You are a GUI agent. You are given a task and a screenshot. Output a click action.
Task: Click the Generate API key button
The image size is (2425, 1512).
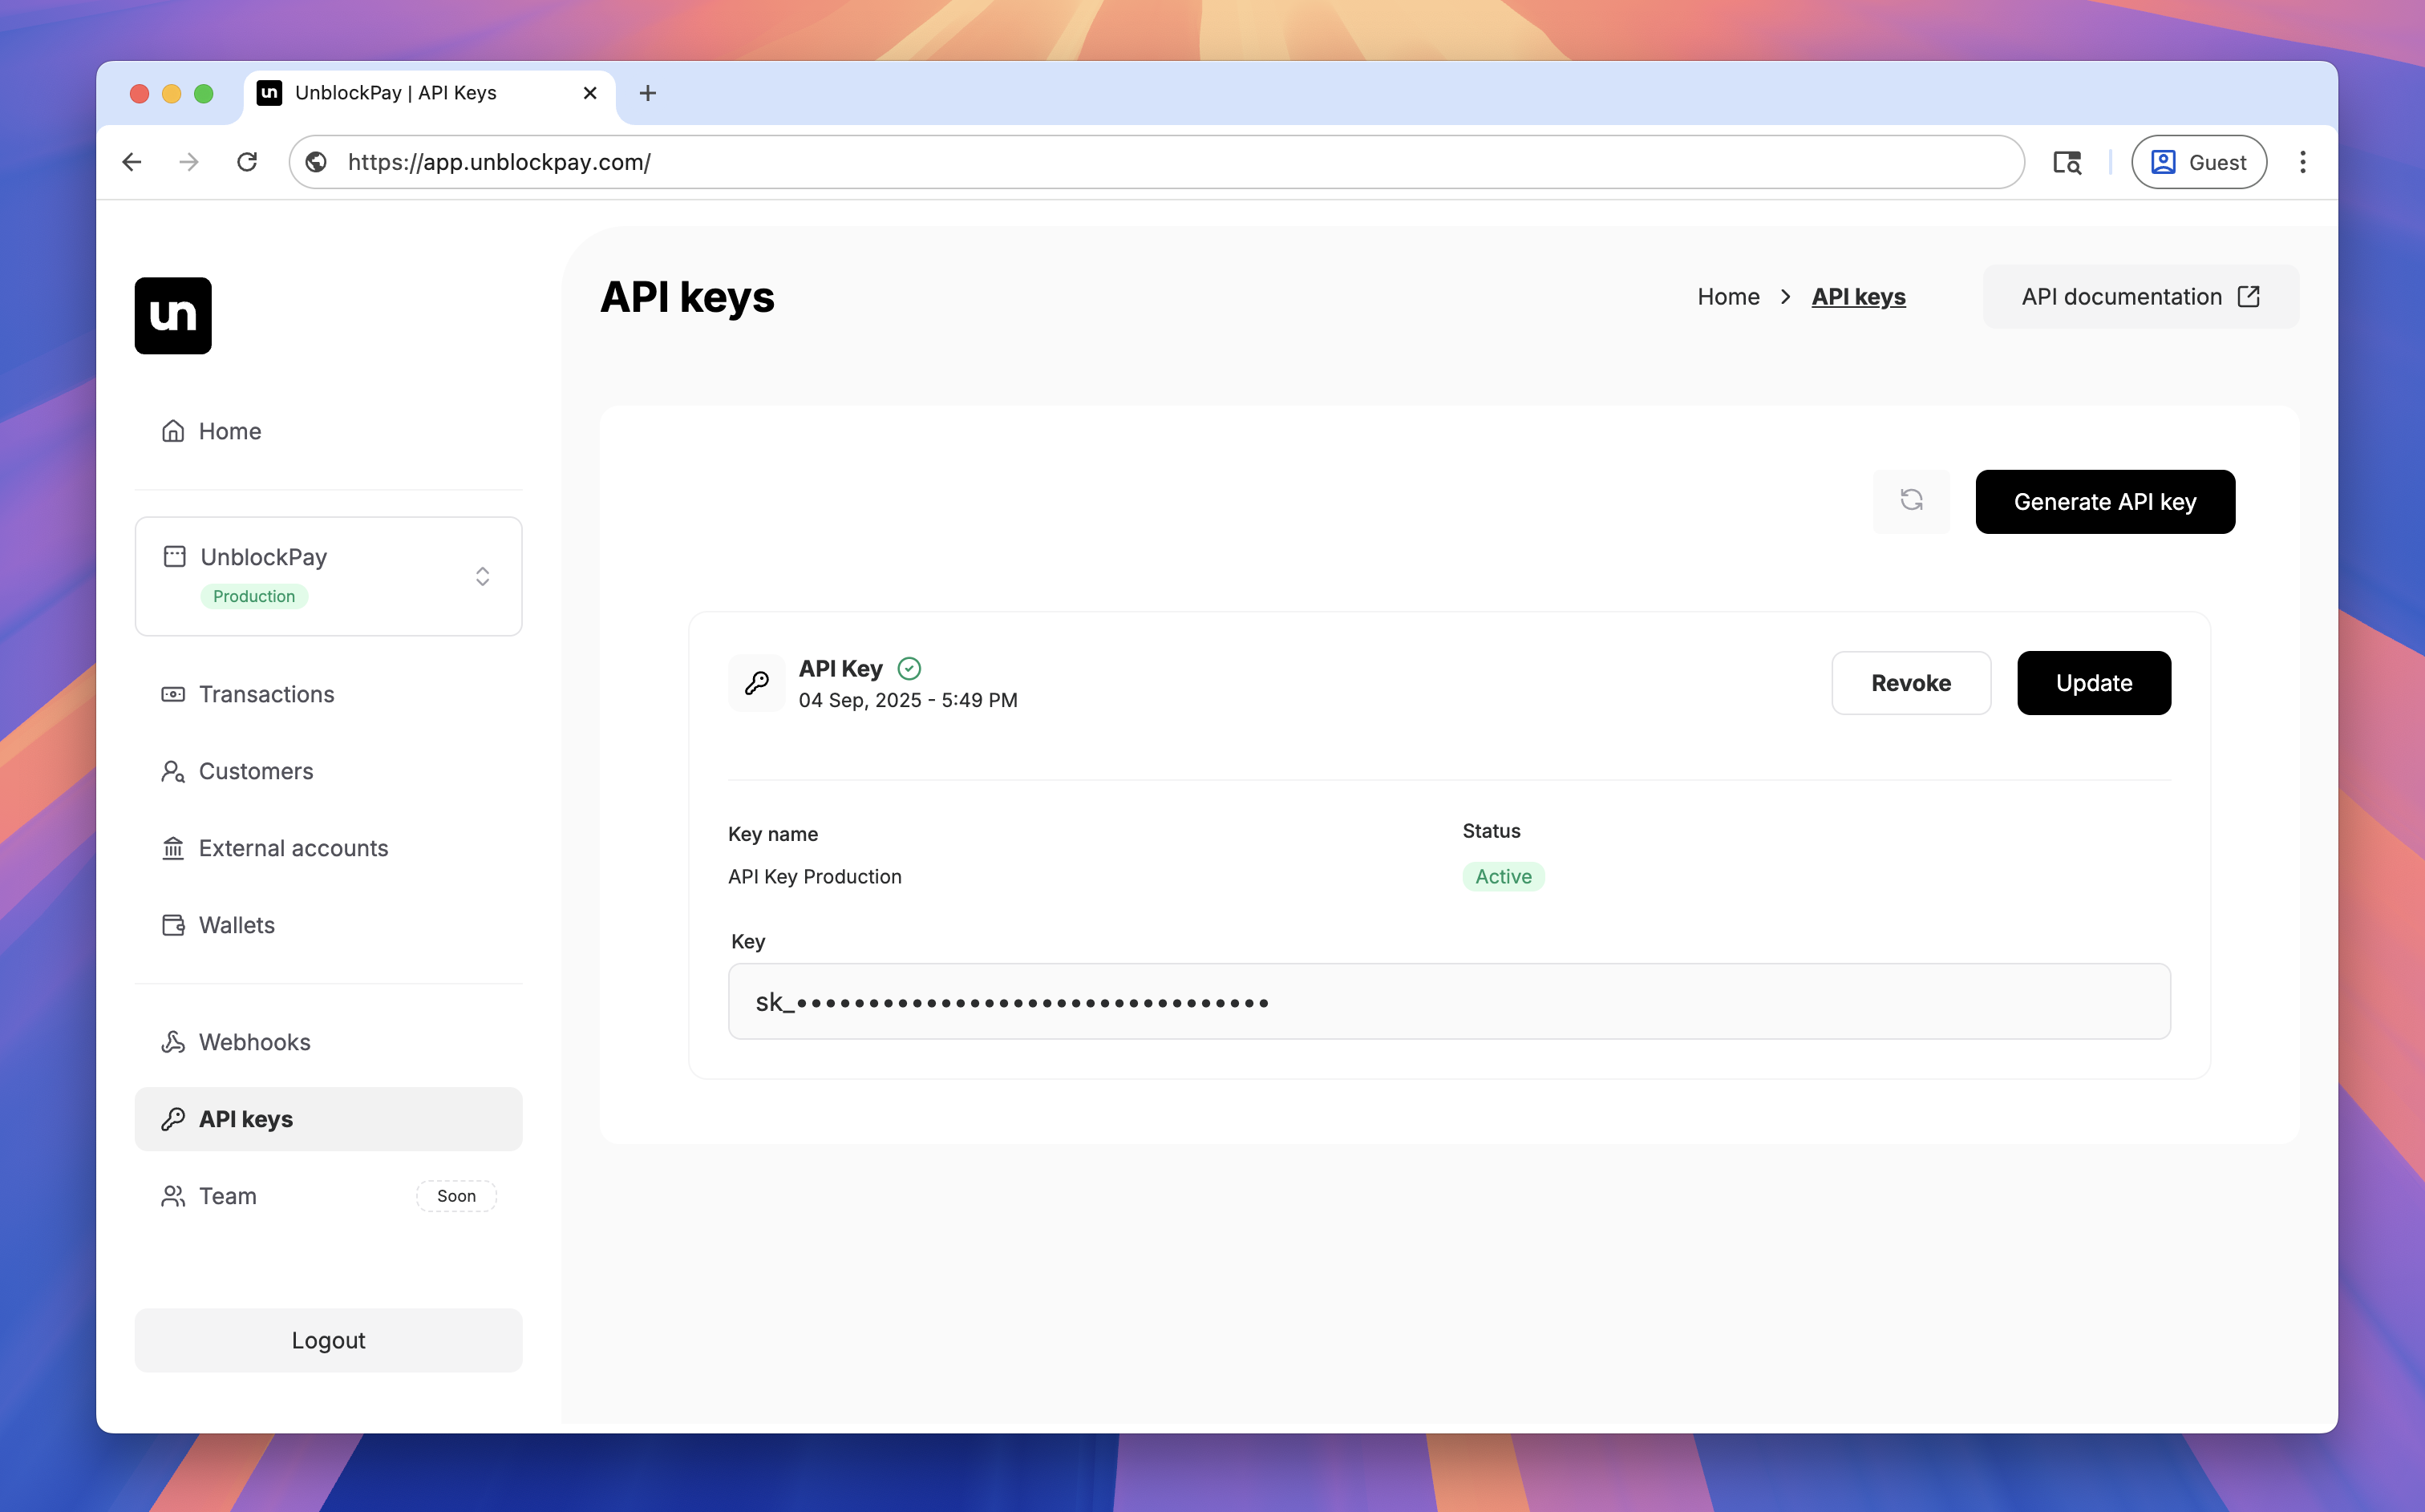pyautogui.click(x=2104, y=502)
